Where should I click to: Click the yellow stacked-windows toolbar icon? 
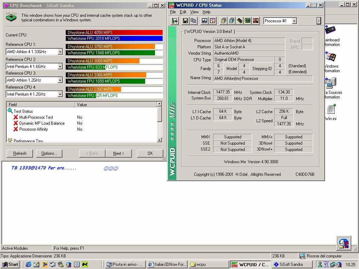[x=223, y=21]
